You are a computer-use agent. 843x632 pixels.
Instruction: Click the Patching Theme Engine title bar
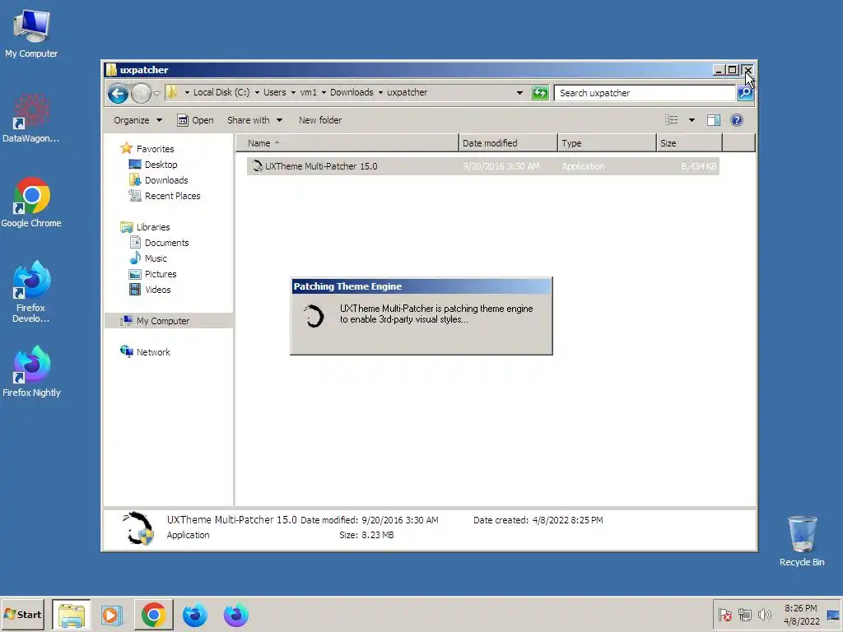(x=421, y=286)
